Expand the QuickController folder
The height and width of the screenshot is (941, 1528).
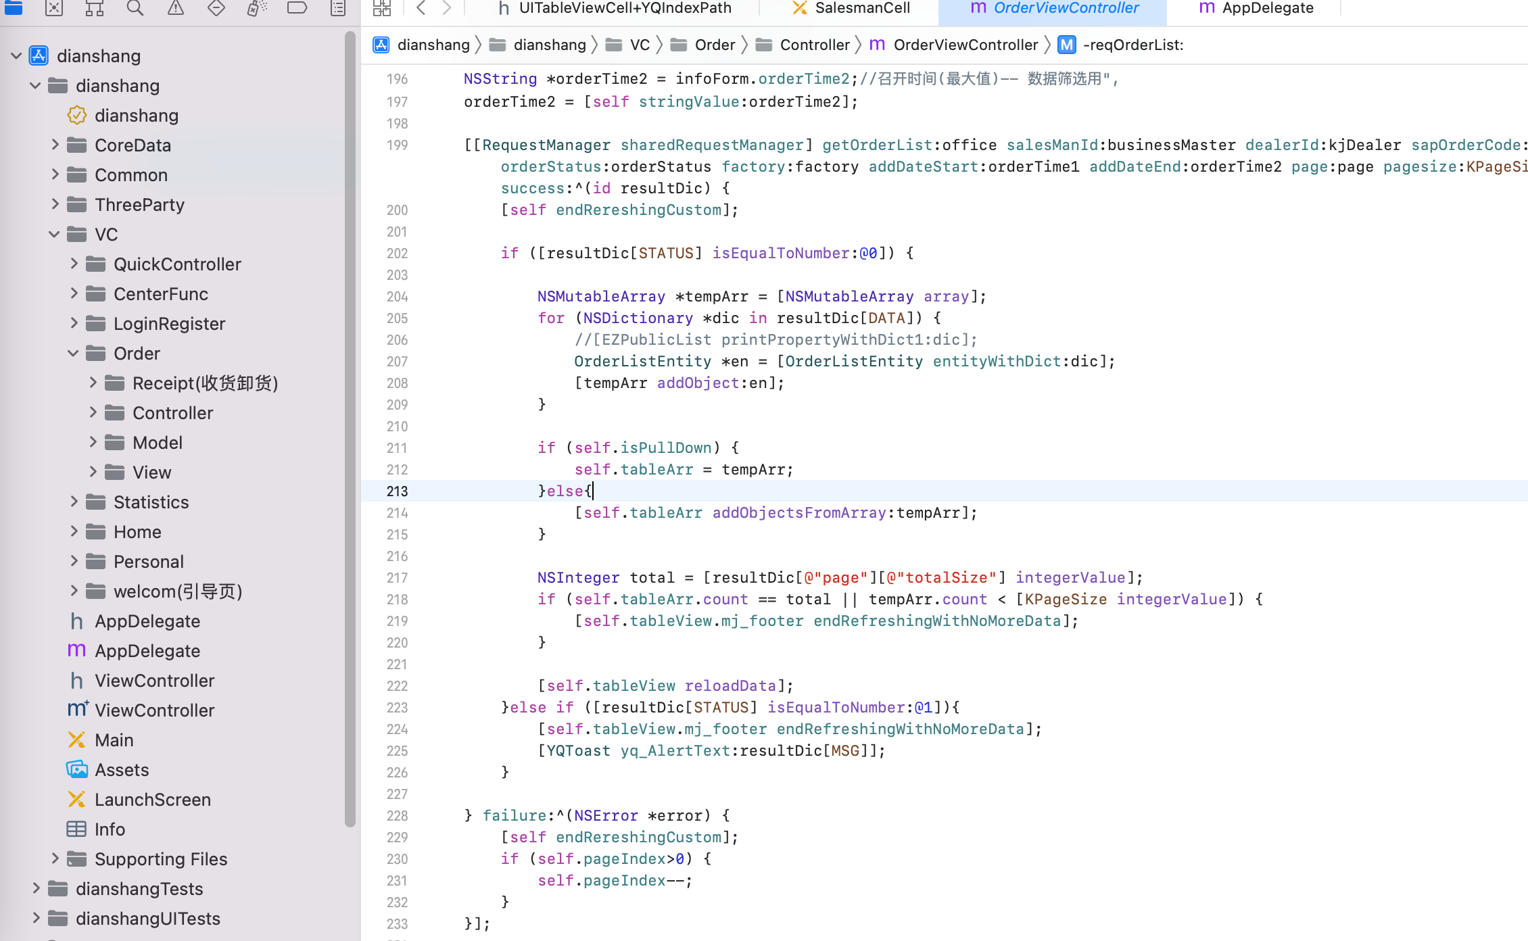coord(74,264)
